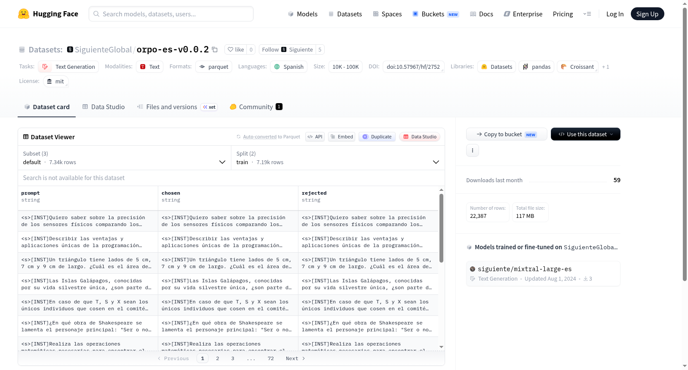Open the Use this dataset dropdown
The height and width of the screenshot is (370, 688).
[585, 134]
